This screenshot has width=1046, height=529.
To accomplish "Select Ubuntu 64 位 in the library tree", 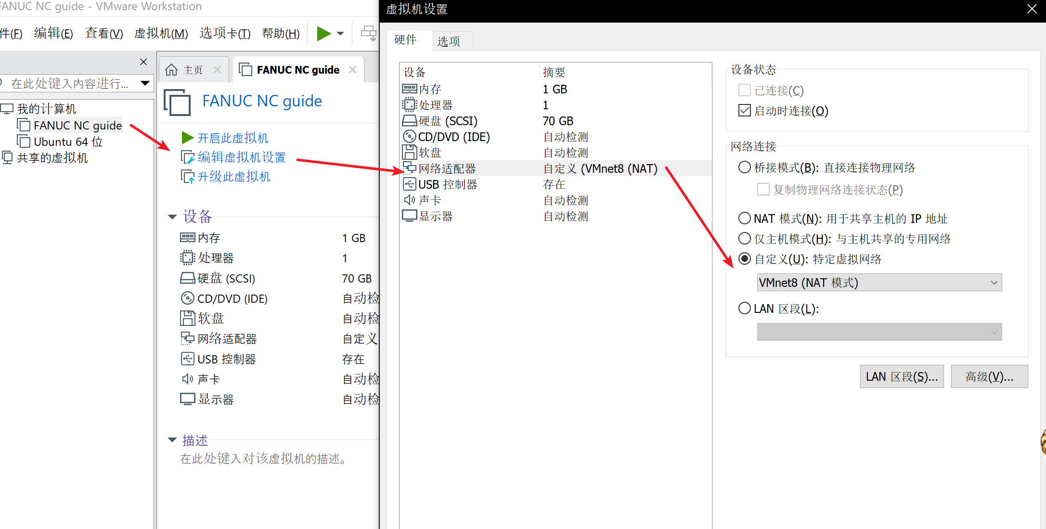I will tap(68, 142).
